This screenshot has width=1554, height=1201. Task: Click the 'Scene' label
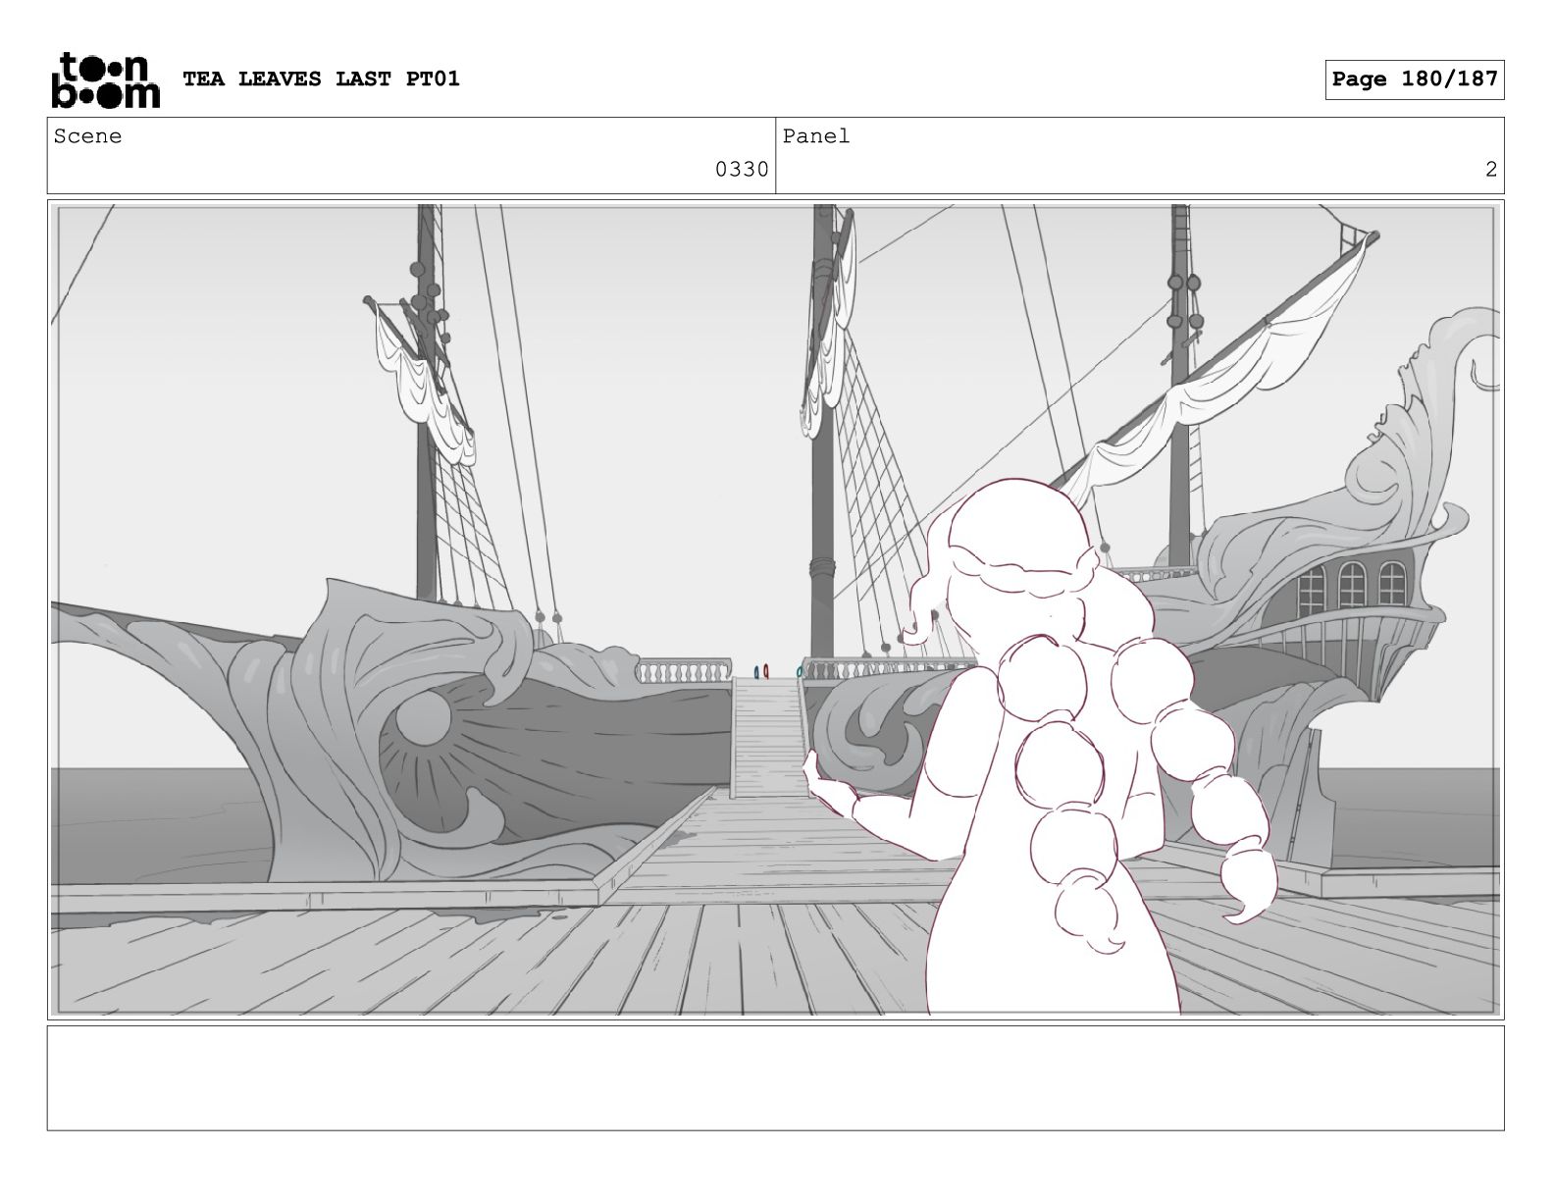tap(88, 136)
